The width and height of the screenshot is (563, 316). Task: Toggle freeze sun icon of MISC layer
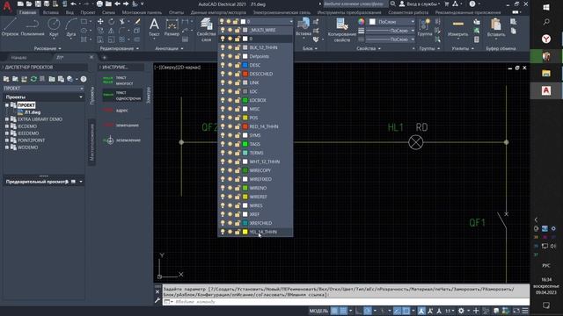[x=230, y=109]
